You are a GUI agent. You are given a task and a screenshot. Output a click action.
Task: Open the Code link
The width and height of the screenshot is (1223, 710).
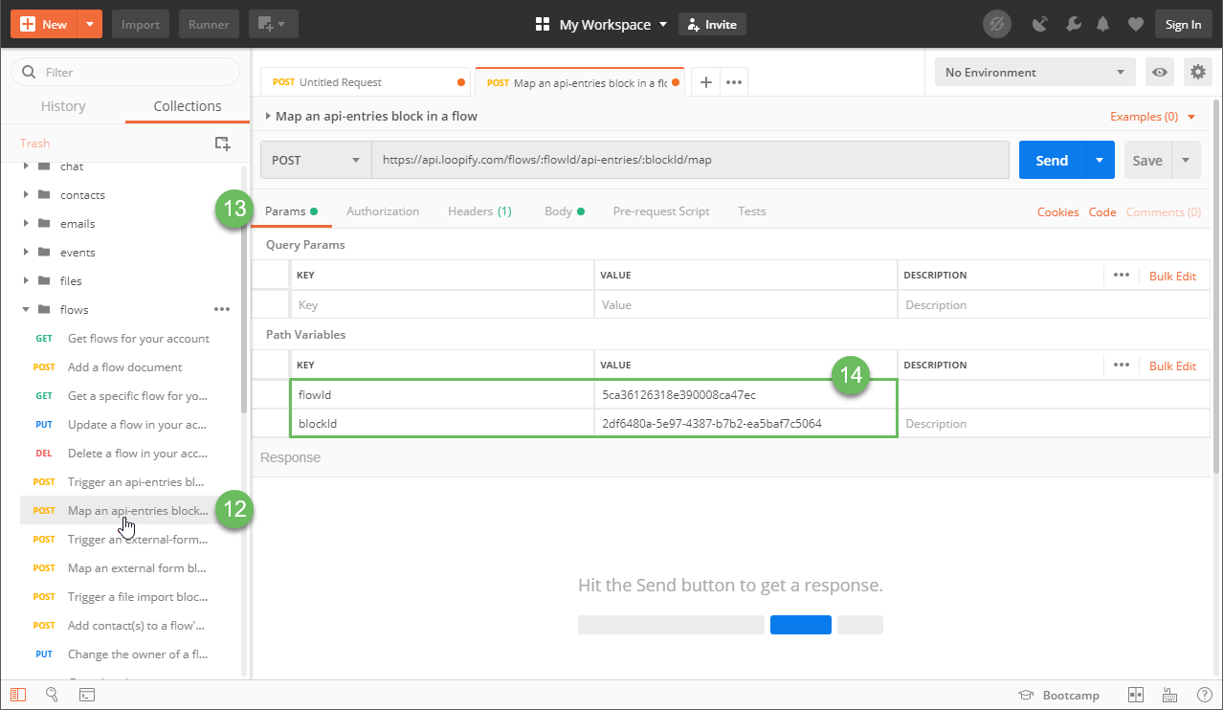[x=1102, y=212]
